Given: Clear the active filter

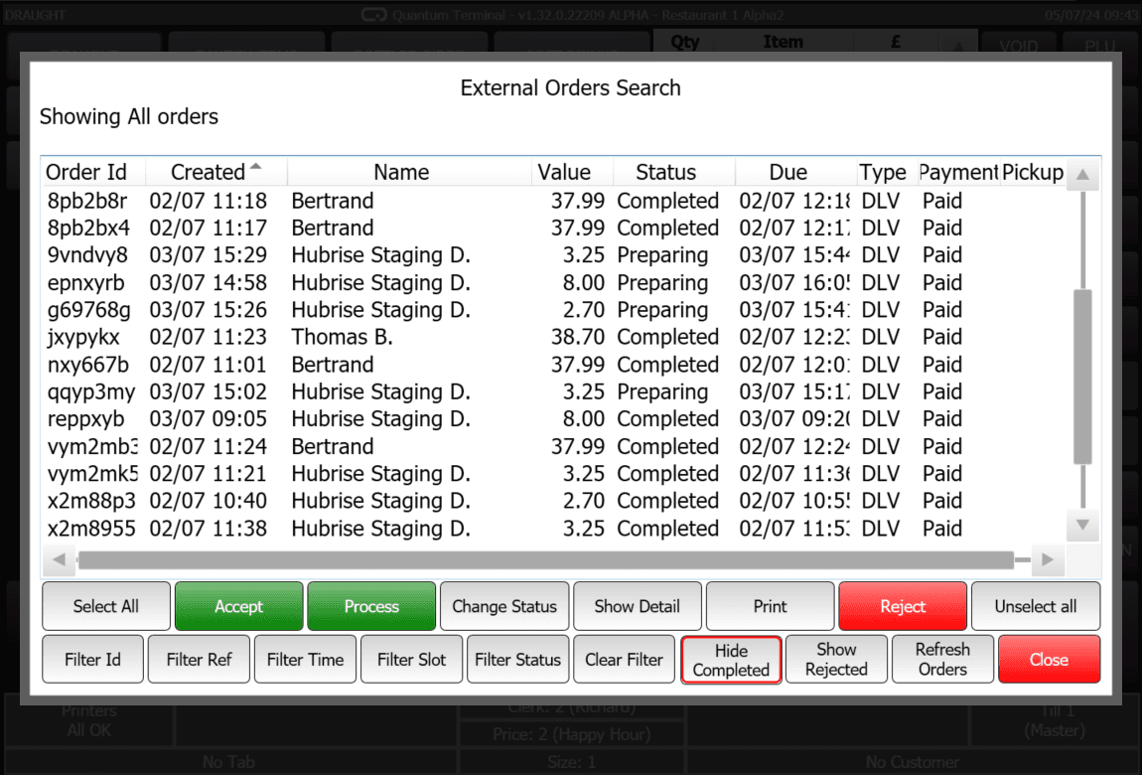Looking at the screenshot, I should click(x=624, y=659).
